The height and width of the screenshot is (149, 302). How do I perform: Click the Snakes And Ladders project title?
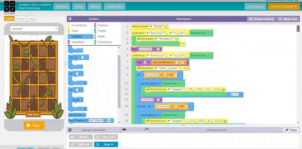(x=35, y=4)
